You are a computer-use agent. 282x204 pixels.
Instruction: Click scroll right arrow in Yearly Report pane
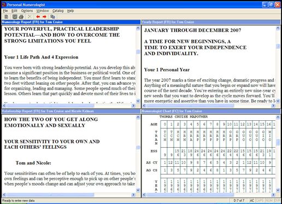pos(273,106)
